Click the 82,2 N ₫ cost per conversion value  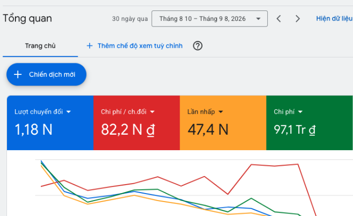click(128, 130)
